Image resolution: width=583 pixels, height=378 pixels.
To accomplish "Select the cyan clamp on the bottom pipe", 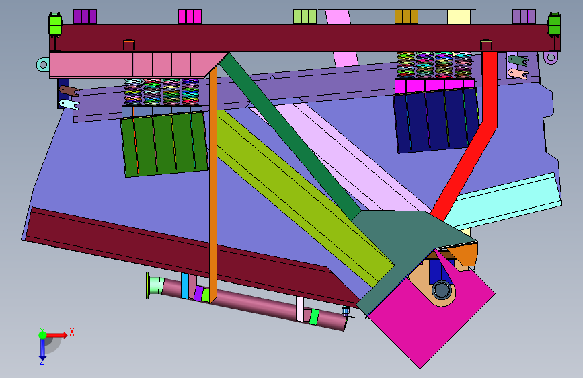I will tap(185, 286).
